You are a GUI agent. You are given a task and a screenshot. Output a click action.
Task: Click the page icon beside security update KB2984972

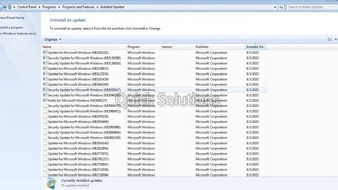(x=45, y=111)
